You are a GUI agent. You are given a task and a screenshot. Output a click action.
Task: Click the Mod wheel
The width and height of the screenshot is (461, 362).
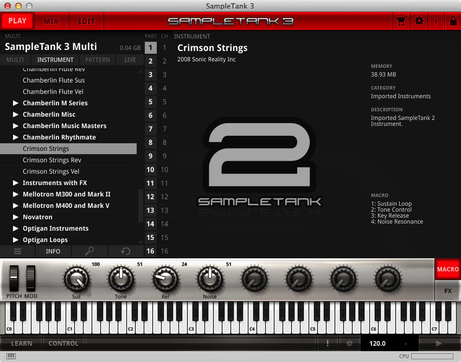(x=31, y=278)
